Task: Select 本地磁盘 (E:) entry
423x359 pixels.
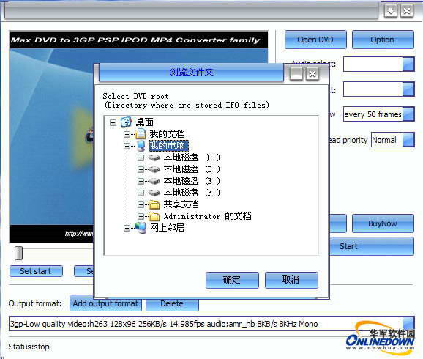Action: [x=192, y=181]
